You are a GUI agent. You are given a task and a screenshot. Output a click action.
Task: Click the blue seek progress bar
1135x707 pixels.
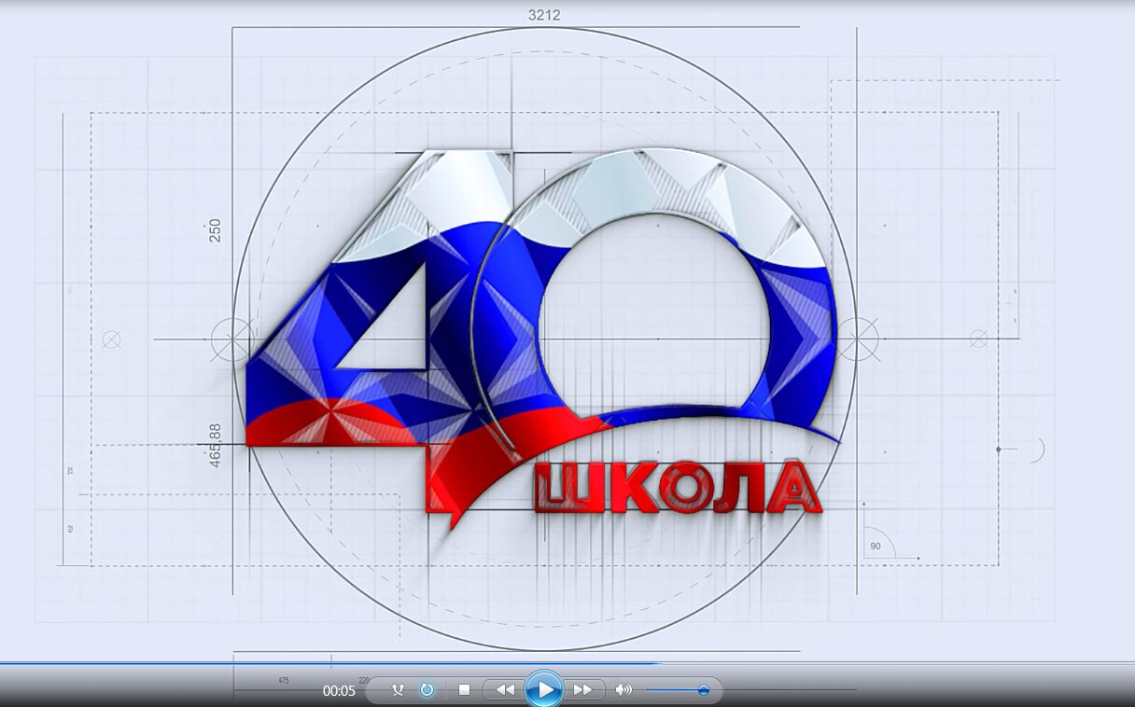point(567,664)
